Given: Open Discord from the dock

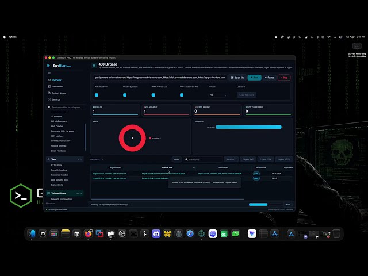Looking at the screenshot, I should pos(156,234).
